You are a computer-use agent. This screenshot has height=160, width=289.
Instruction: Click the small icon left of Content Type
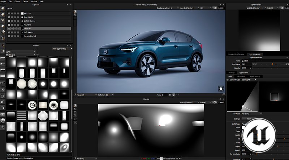pyautogui.click(x=228, y=80)
